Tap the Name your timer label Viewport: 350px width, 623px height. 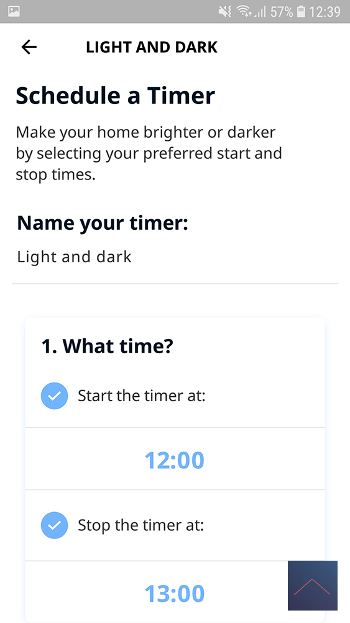(103, 223)
